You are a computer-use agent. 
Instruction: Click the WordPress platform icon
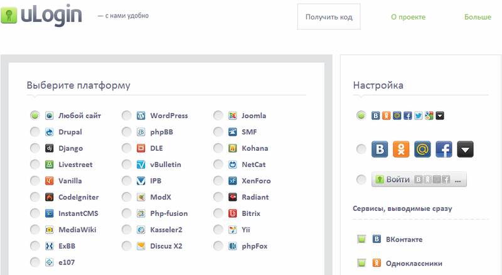[x=141, y=116]
